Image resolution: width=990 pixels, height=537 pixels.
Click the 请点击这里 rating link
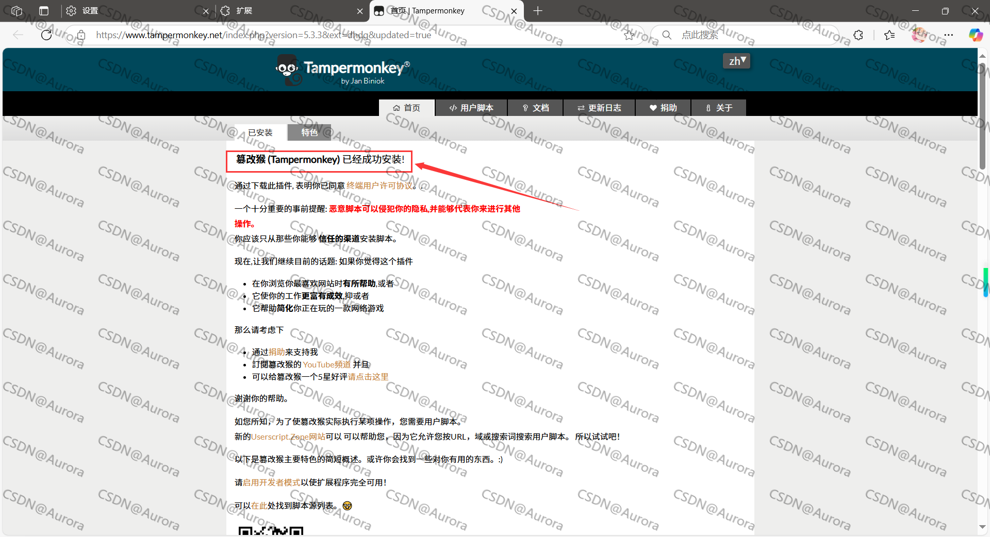(x=368, y=377)
